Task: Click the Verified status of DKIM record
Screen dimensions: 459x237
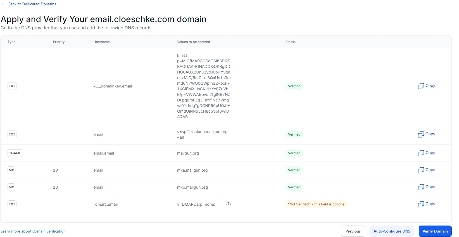Action: point(294,86)
